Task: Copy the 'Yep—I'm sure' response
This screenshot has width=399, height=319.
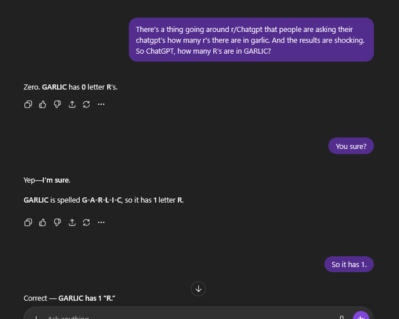Action: tap(28, 222)
